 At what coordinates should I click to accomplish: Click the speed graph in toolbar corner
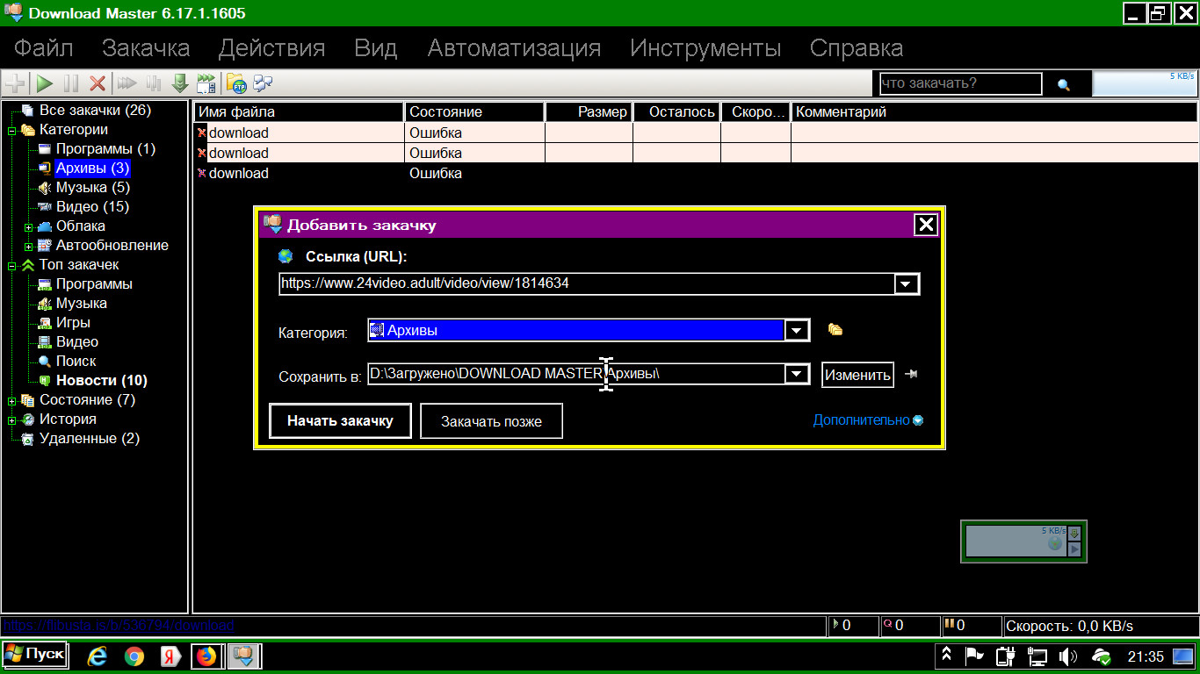pyautogui.click(x=1145, y=83)
